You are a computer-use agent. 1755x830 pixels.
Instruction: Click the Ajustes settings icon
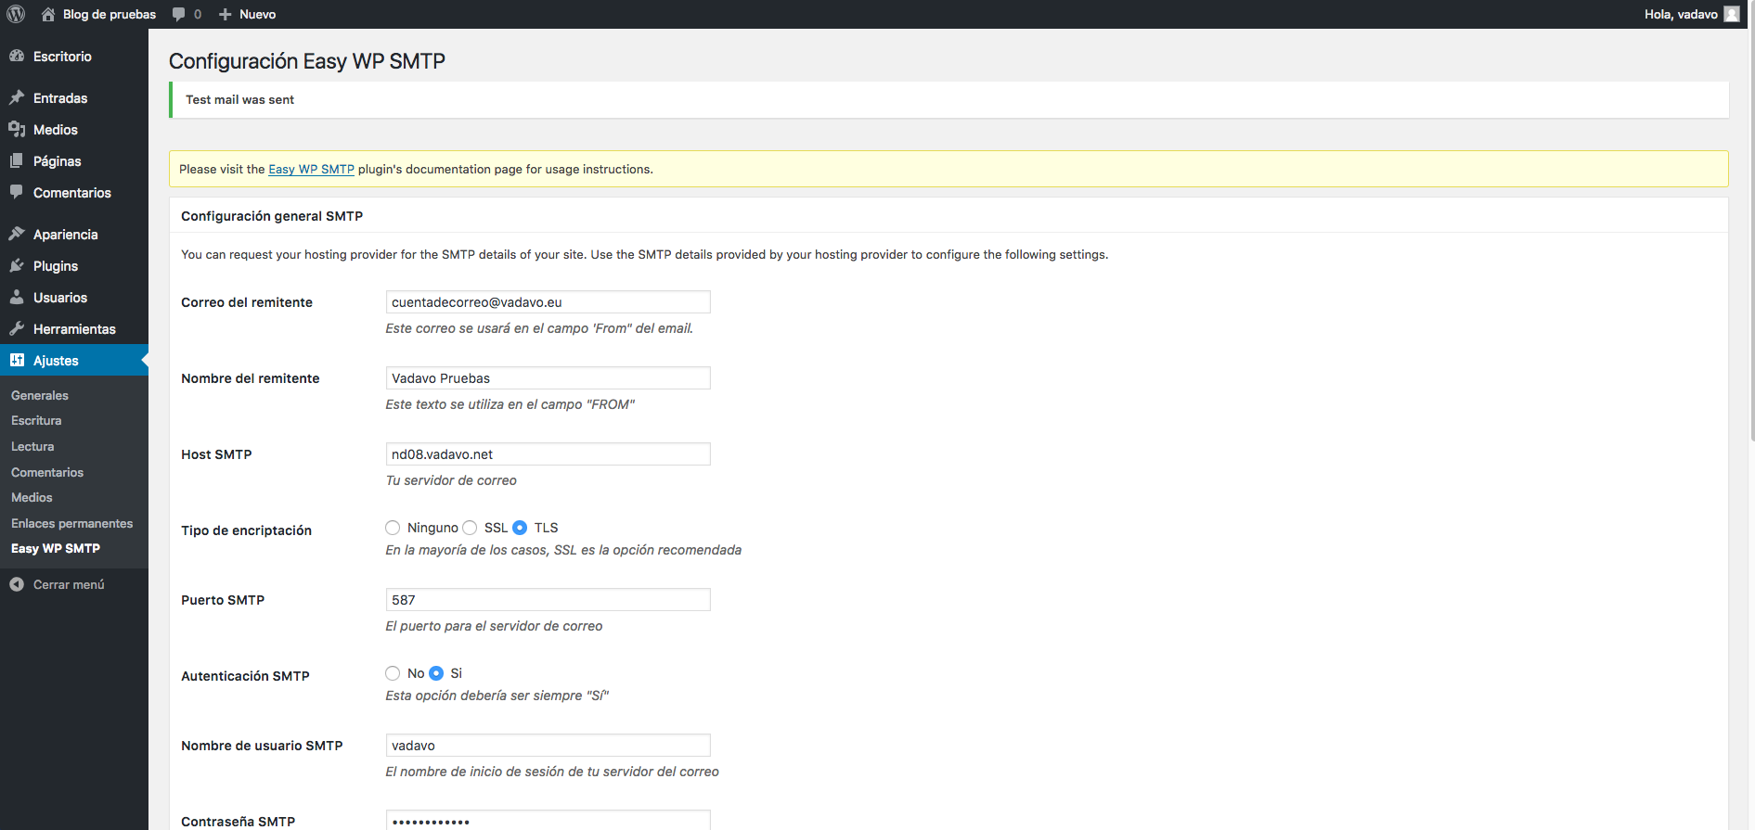tap(17, 360)
